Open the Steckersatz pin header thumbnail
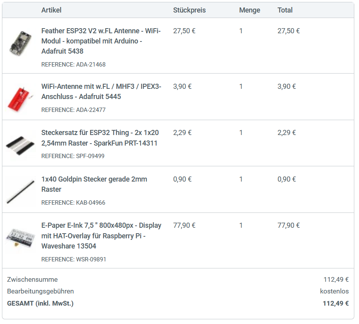Viewport: 359px width, 324px height. pos(20,145)
